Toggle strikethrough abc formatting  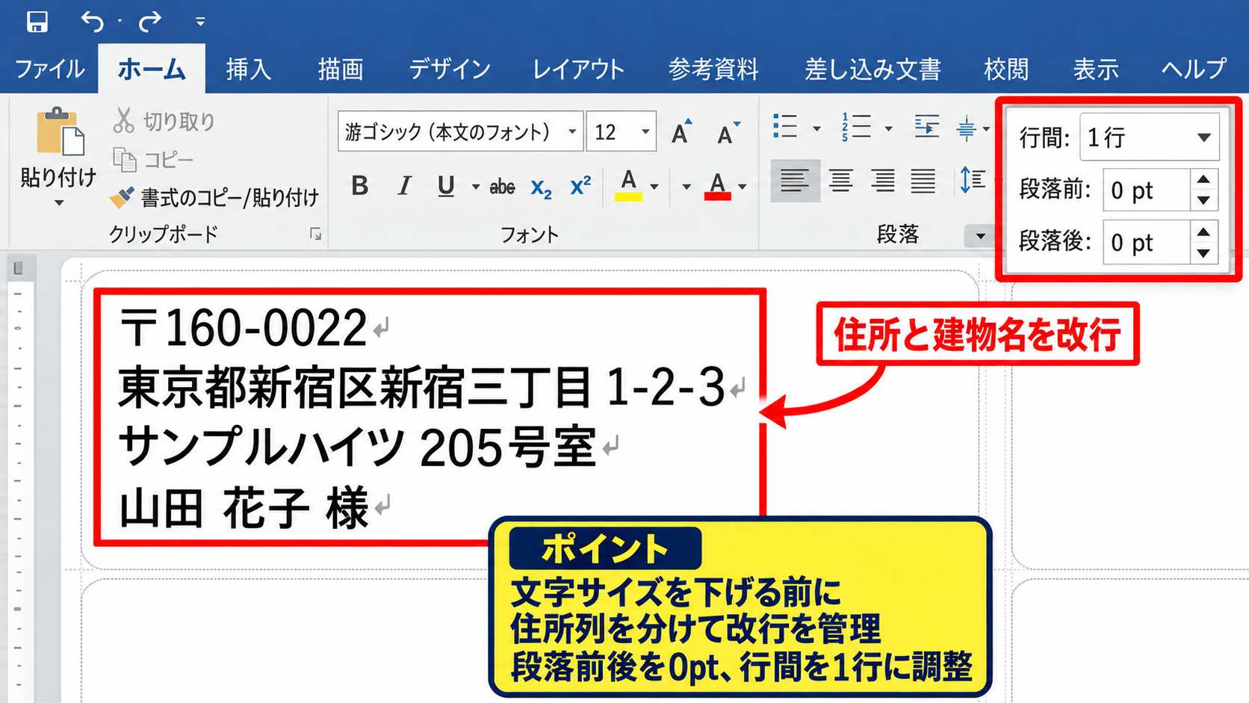(x=502, y=187)
